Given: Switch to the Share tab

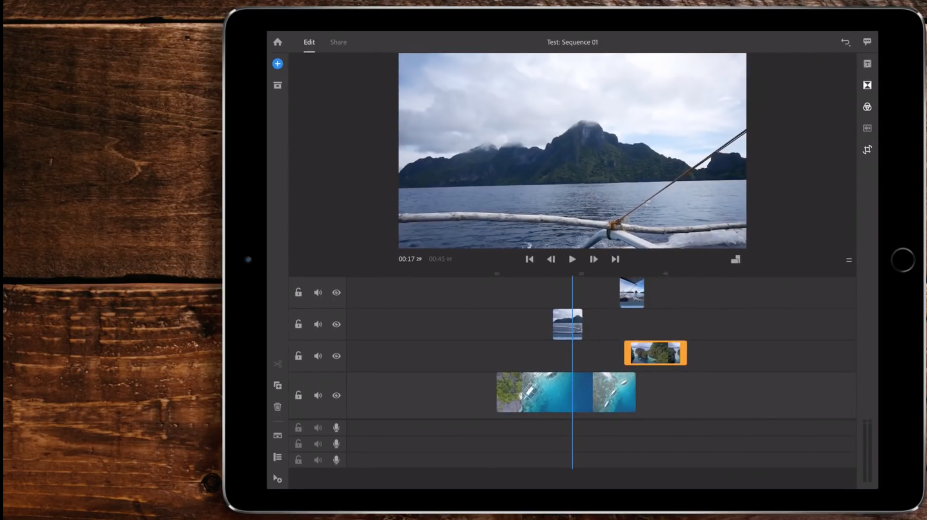Looking at the screenshot, I should coord(338,42).
